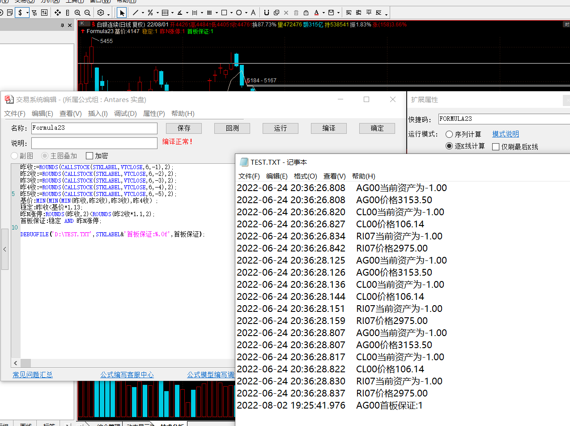Open 调试(D) menu in formula editor
The height and width of the screenshot is (426, 570).
click(x=125, y=114)
